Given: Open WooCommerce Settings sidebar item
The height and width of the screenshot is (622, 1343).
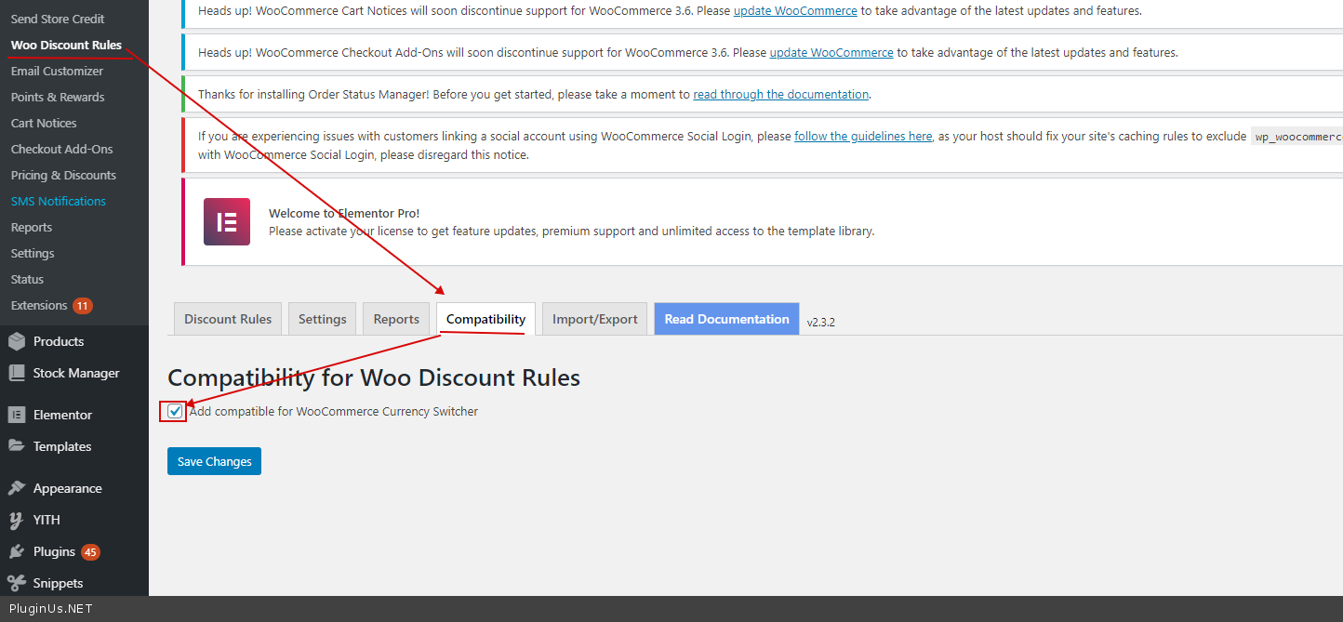Looking at the screenshot, I should pos(33,253).
